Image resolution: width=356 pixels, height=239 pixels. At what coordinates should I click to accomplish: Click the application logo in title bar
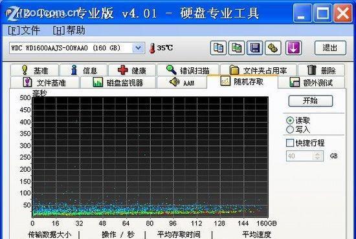12,13
